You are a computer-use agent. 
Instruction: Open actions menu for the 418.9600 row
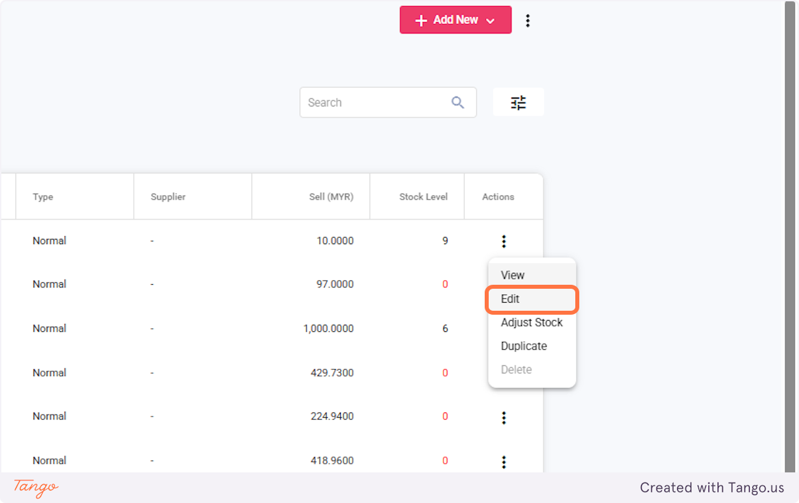coord(504,461)
